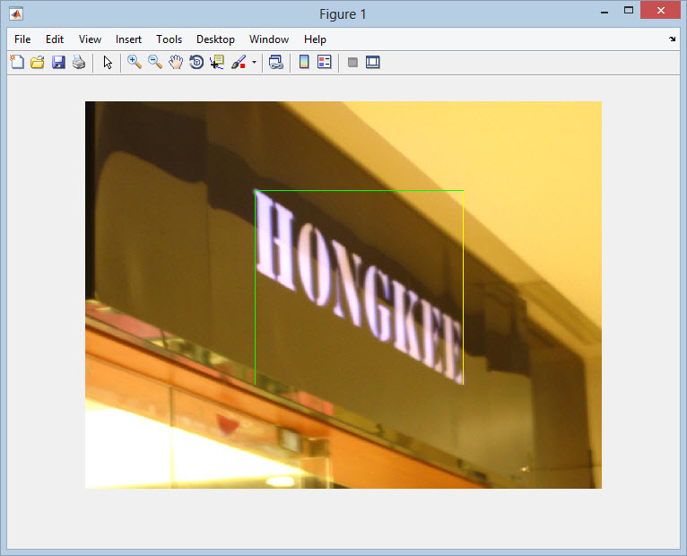
Task: Open the View menu
Action: coord(91,39)
